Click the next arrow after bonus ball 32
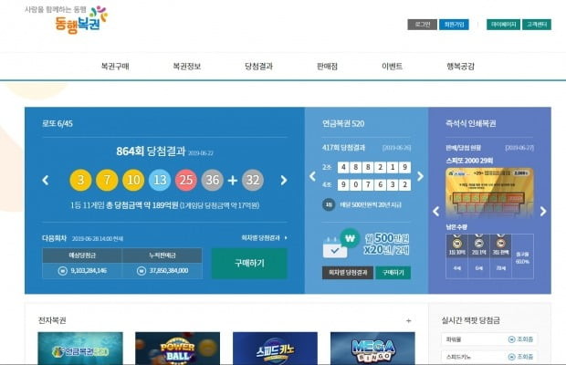 point(284,180)
